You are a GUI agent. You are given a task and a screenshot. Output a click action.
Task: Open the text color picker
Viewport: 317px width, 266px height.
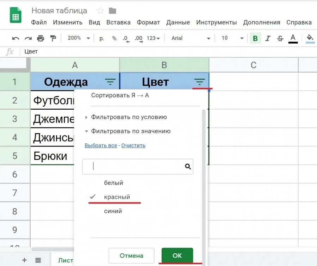(x=293, y=39)
